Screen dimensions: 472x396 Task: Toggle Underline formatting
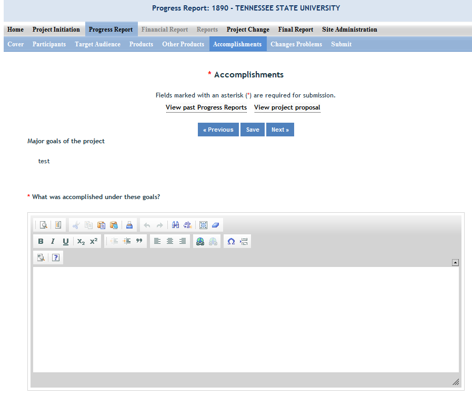66,241
